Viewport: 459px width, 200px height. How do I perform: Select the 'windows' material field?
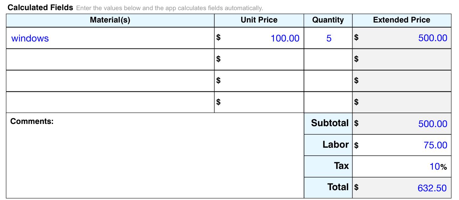click(110, 38)
